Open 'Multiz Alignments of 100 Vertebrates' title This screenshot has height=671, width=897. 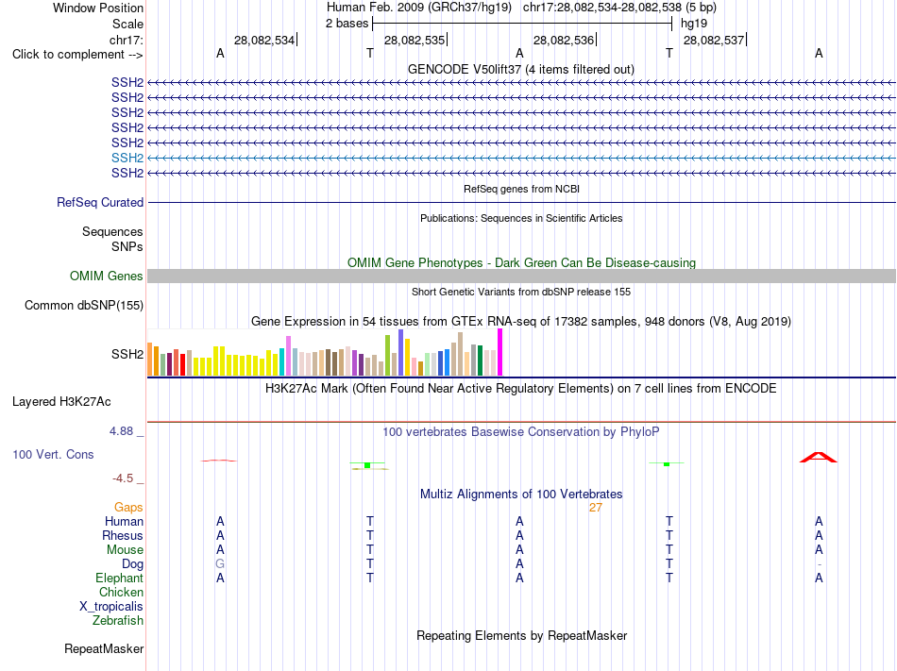[x=521, y=494]
